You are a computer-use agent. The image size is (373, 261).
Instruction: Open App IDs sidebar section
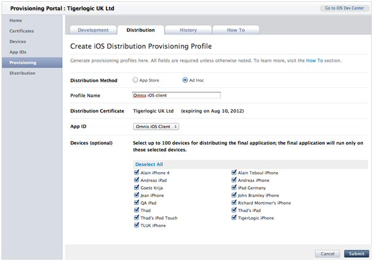click(x=18, y=52)
